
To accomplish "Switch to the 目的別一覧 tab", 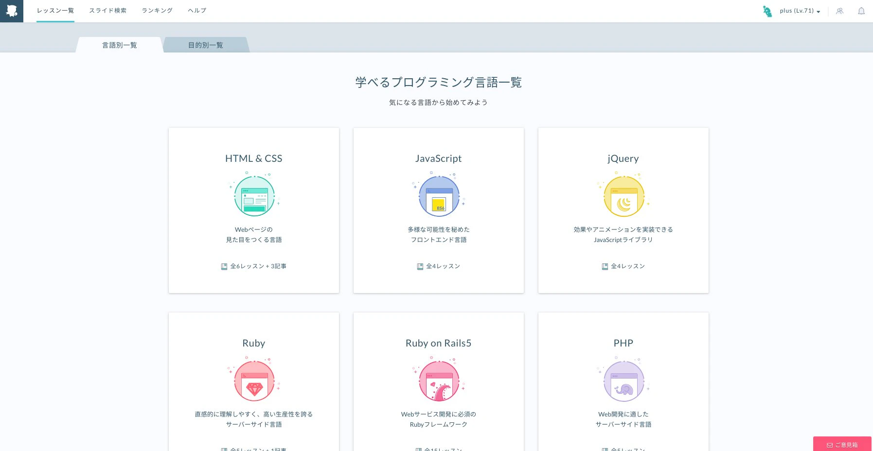I will (206, 45).
